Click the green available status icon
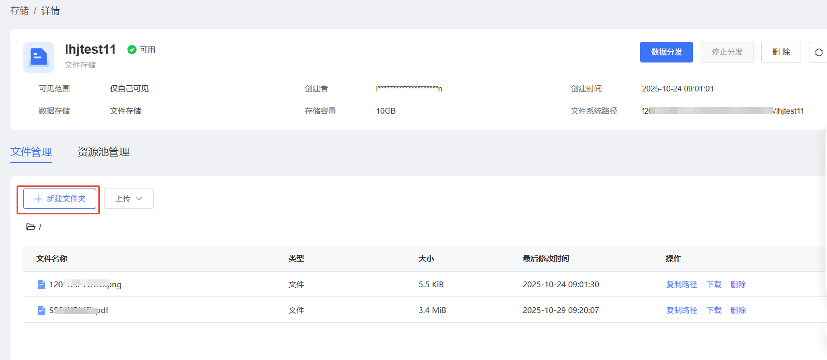This screenshot has width=827, height=360. (x=132, y=50)
